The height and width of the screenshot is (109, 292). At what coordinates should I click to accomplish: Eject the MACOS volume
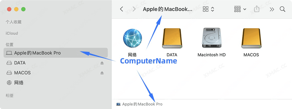tap(102, 73)
